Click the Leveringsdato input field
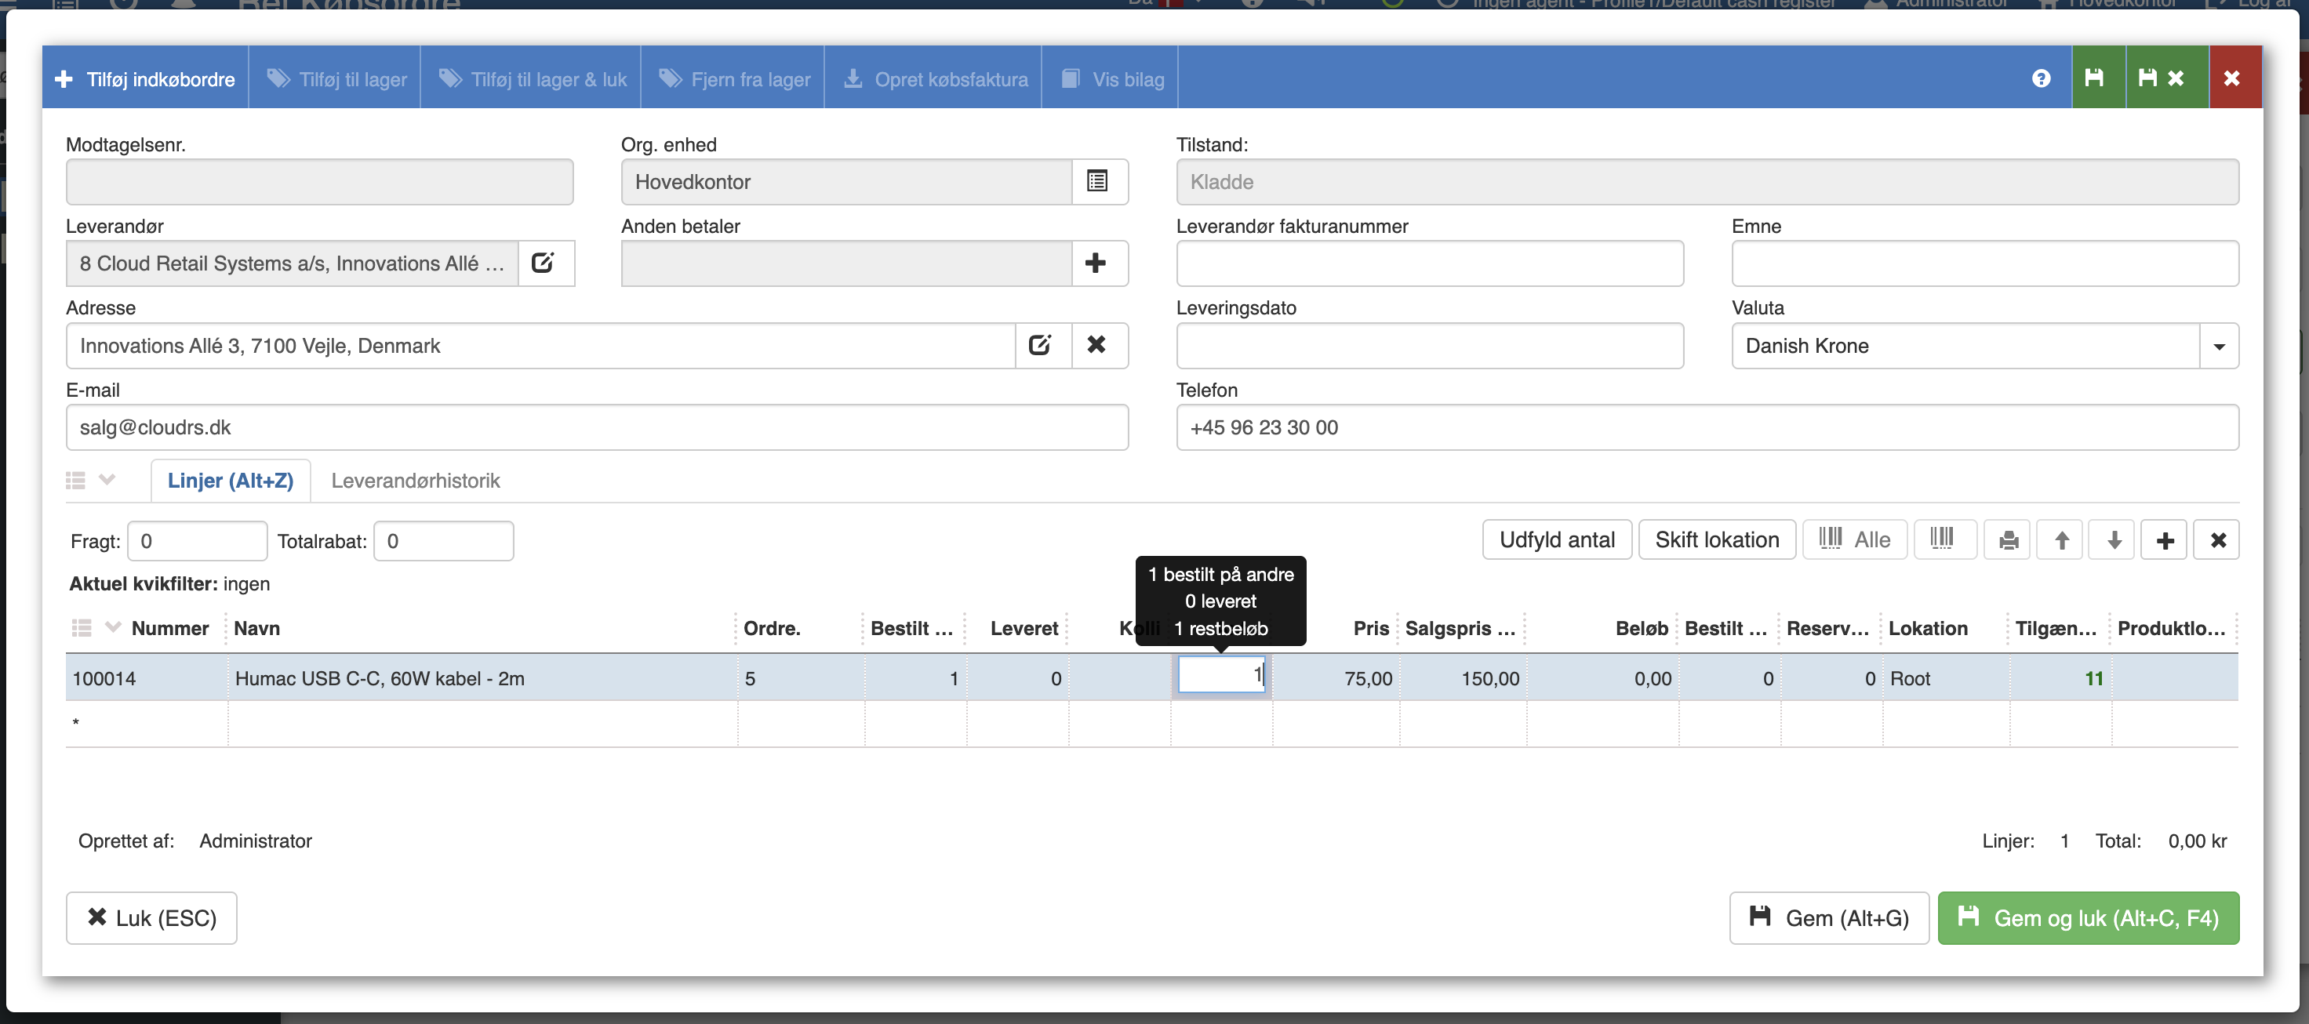 [1429, 347]
